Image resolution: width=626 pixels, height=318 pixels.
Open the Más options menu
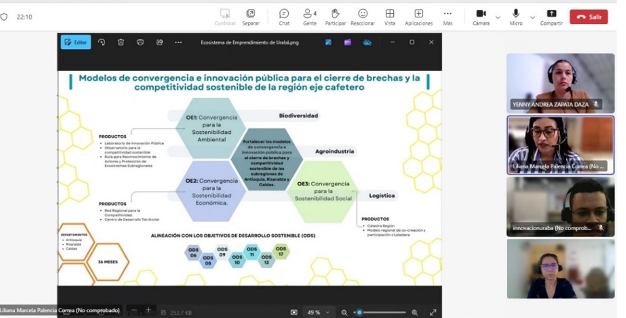(x=448, y=17)
